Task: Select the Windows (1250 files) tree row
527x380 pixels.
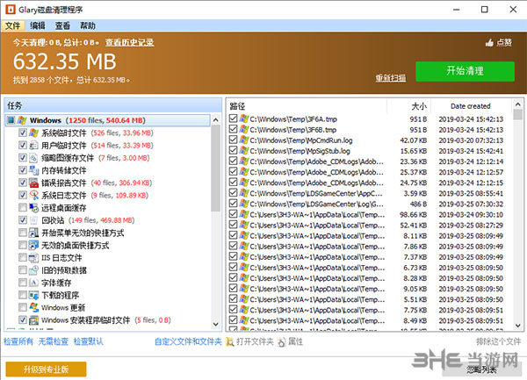Action: coord(107,120)
